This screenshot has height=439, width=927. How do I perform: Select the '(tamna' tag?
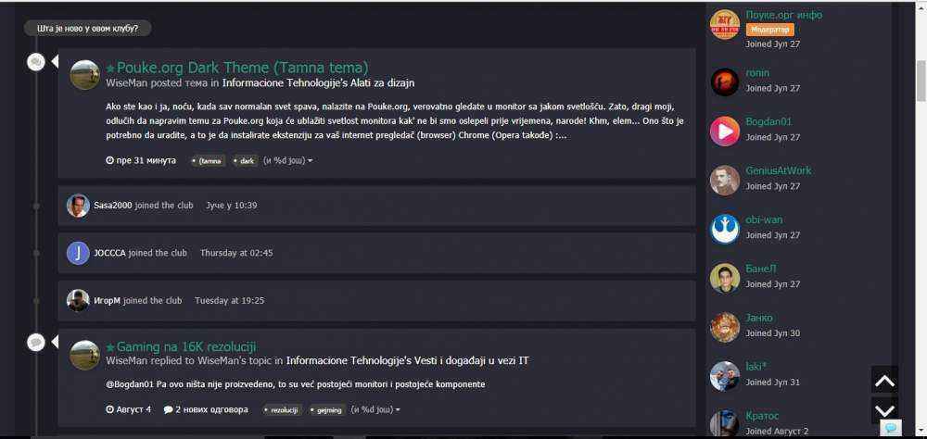[x=208, y=161]
